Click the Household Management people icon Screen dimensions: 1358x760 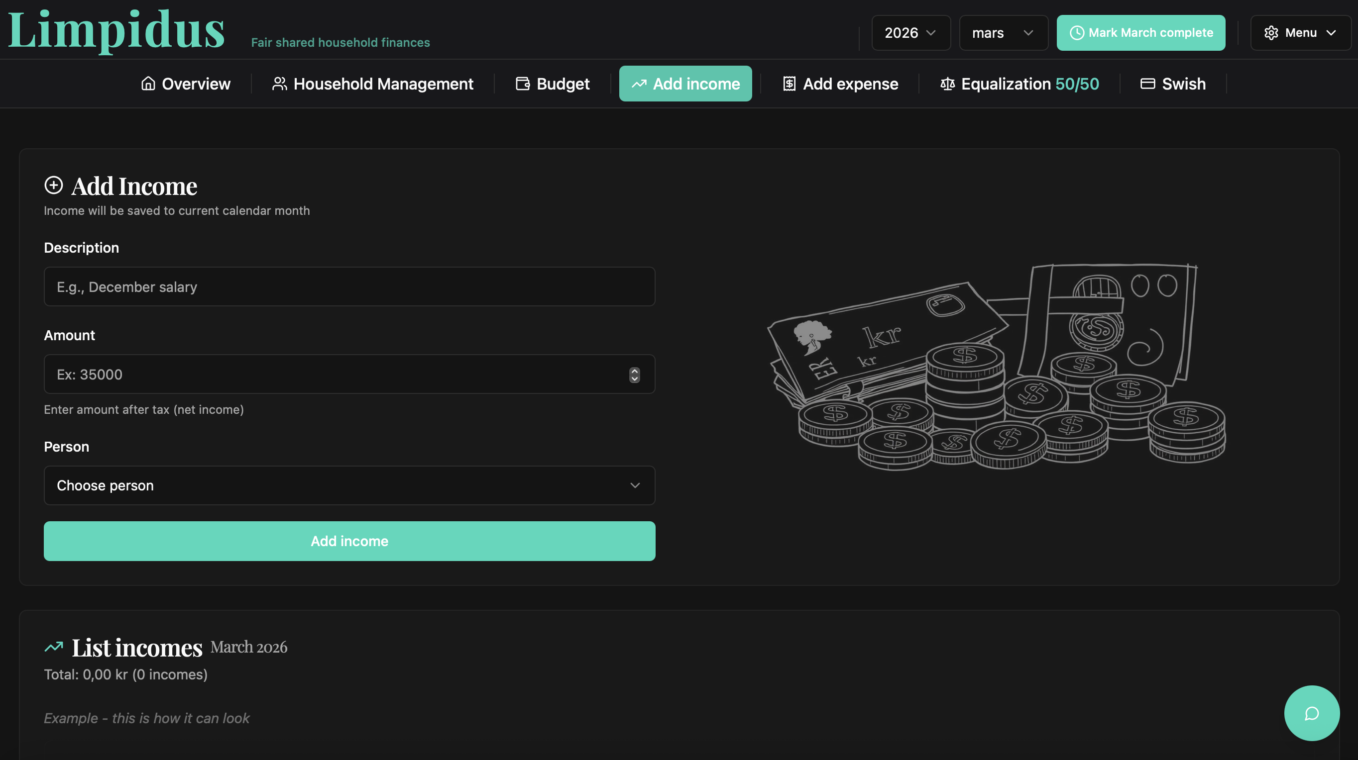coord(279,83)
